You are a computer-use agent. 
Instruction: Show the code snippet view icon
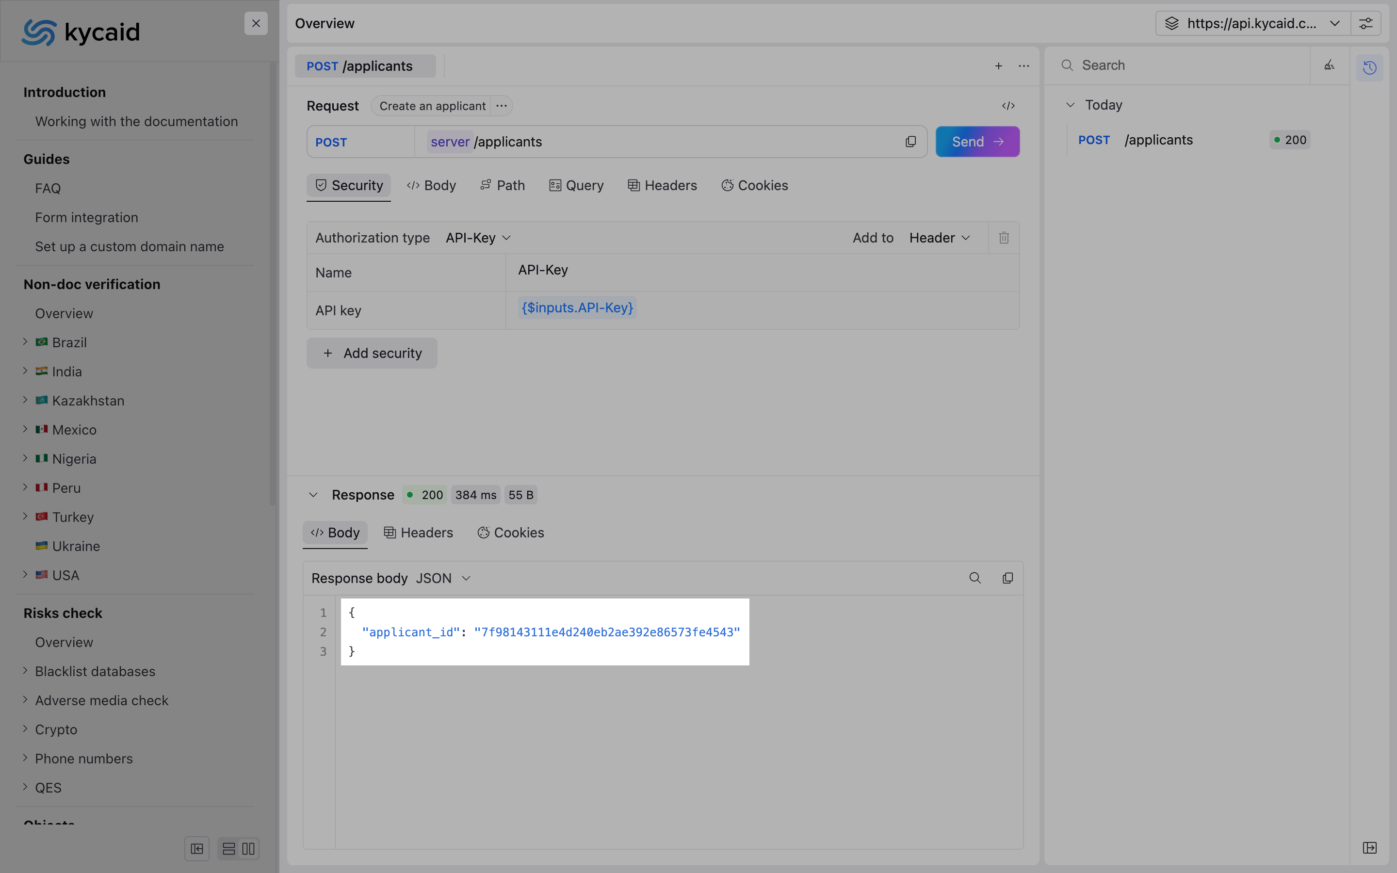tap(1008, 106)
